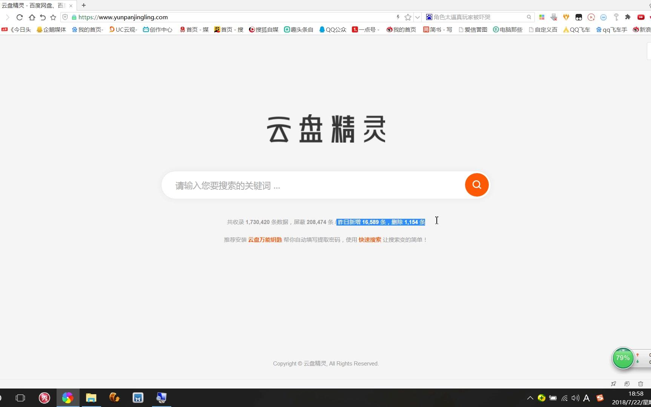Open the 搜狐自媒 bookmark
The height and width of the screenshot is (407, 651).
(x=264, y=29)
